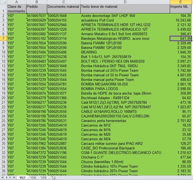Select document cell 5000252887
Image resolution: width=193 pixels, height=180 pixels.
click(x=64, y=143)
